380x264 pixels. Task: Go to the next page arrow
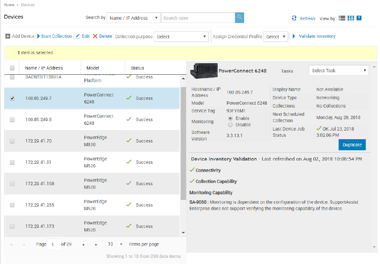[x=84, y=245]
